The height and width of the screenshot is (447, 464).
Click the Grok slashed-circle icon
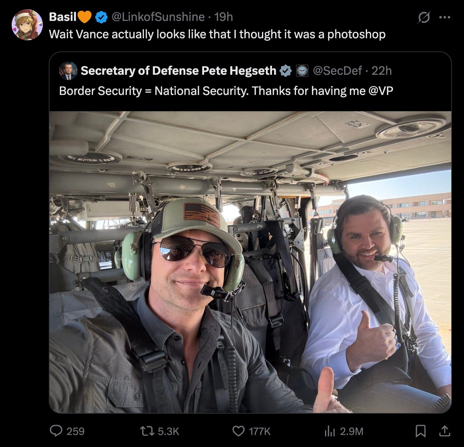423,17
